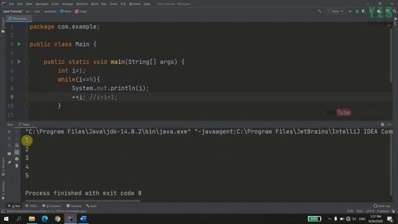Open Google Chrome from the taskbar

(58, 218)
